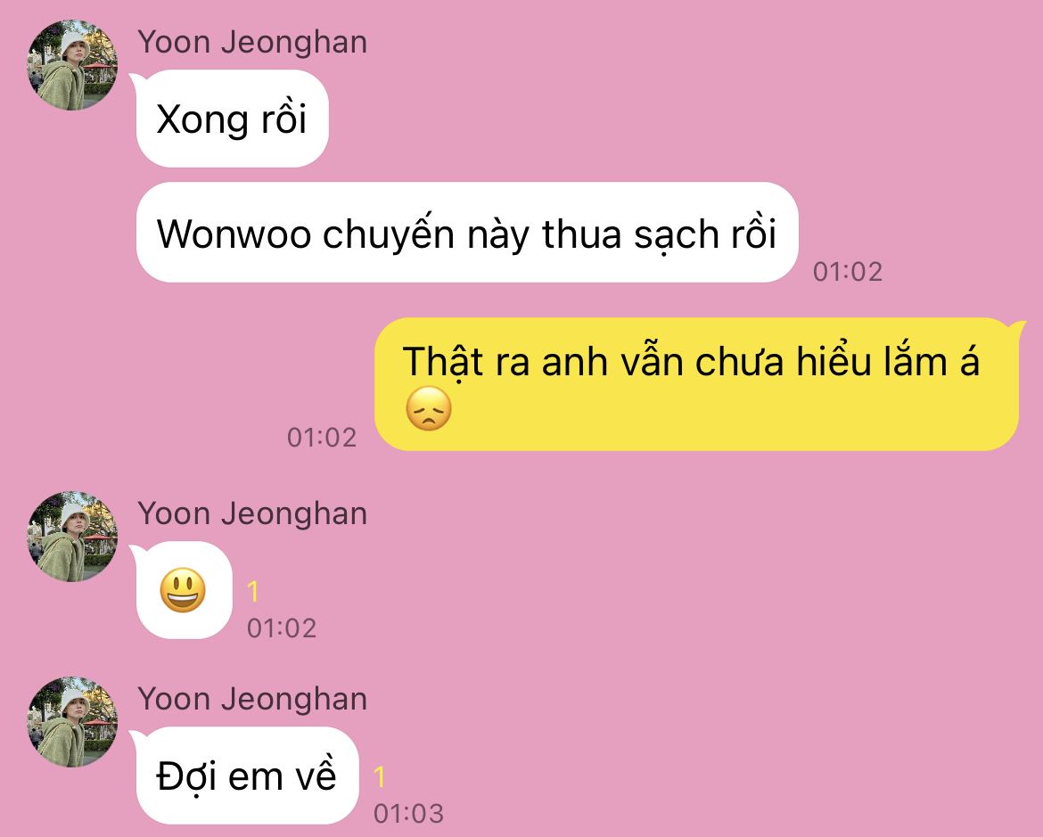
Task: Tap the "Xong rồi" message bubble
Action: click(231, 119)
